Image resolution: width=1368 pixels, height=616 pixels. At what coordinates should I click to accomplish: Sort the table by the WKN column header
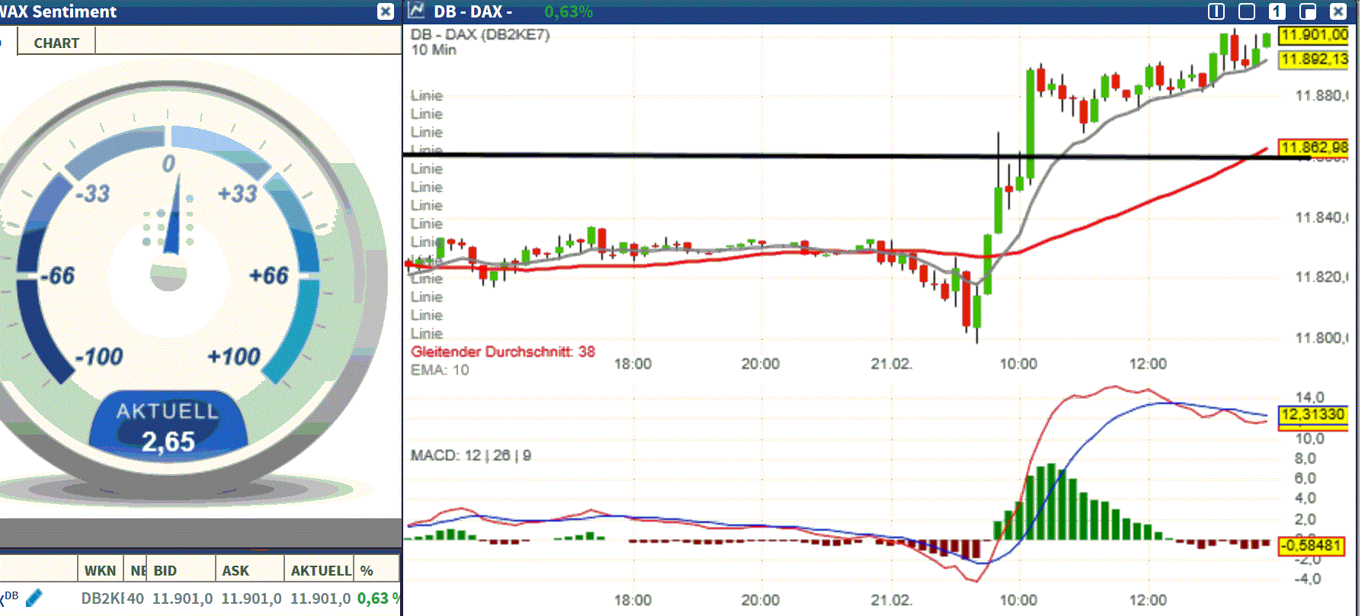point(100,570)
